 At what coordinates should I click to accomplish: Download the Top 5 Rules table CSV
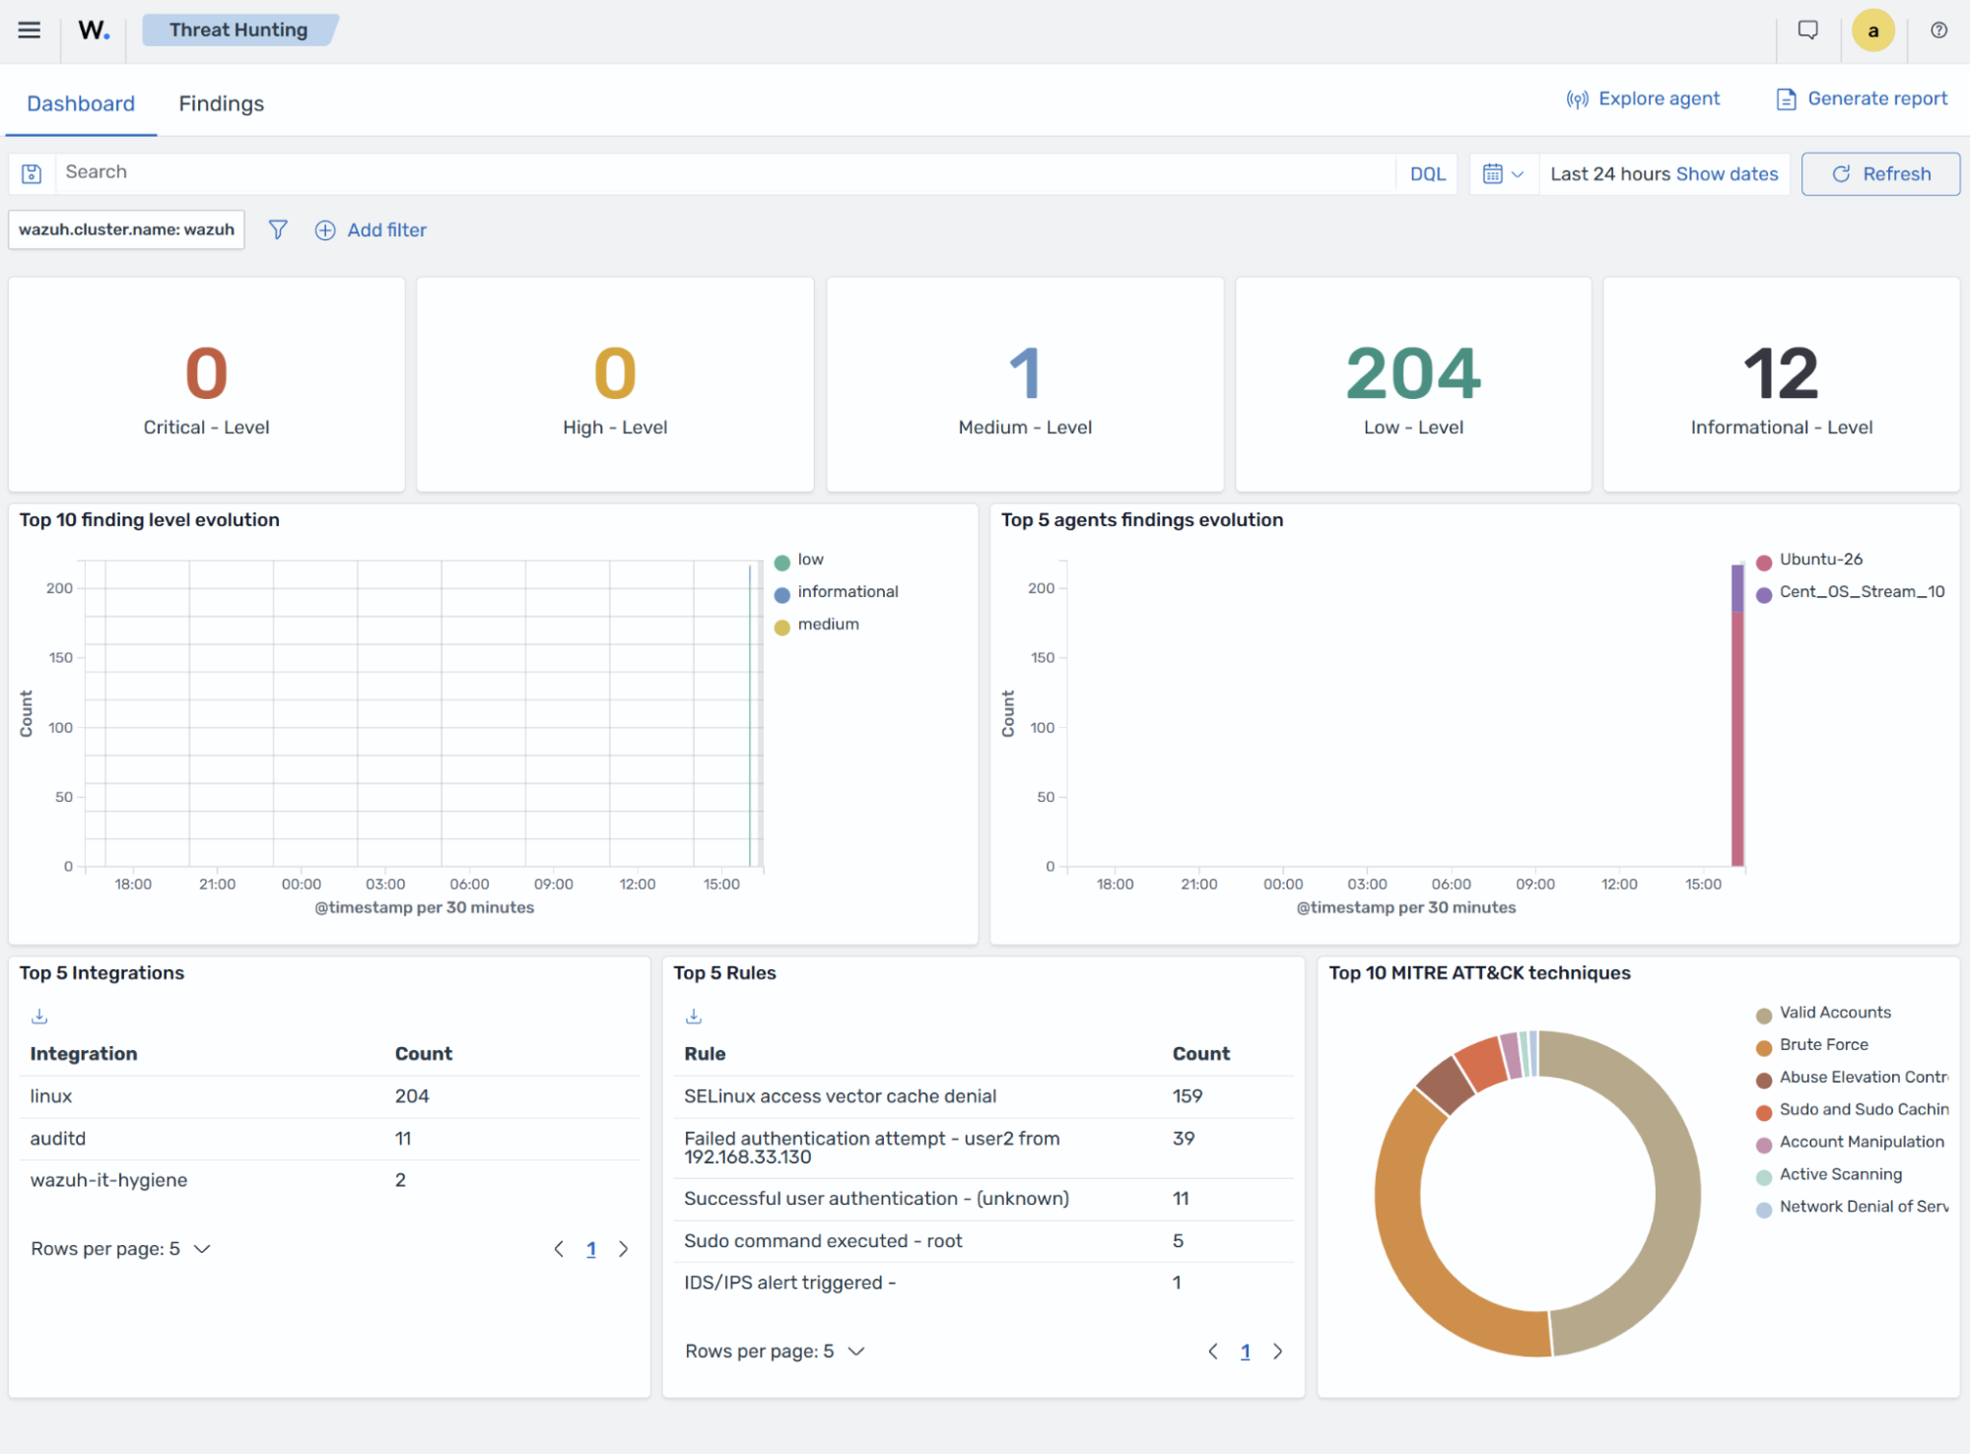(694, 1016)
